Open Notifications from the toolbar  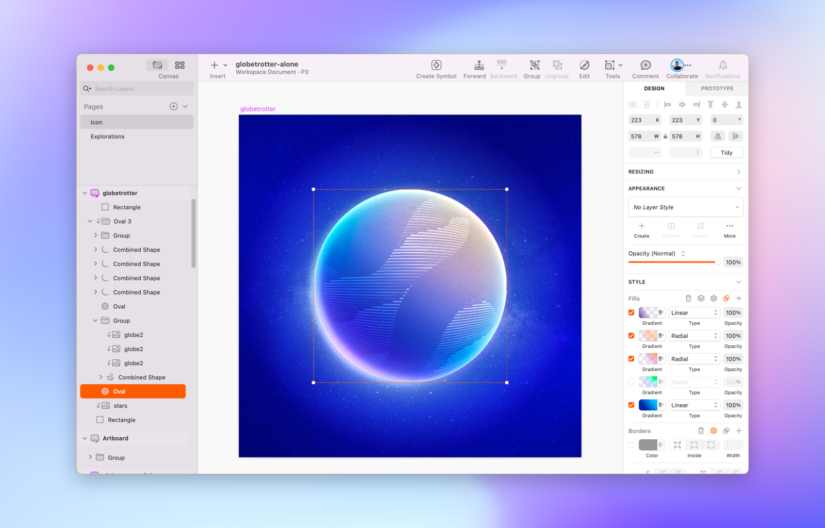(722, 69)
